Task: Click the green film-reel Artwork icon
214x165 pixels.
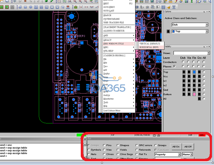Action: tap(76, 7)
